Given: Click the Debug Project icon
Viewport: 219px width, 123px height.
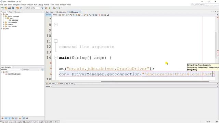Looking at the screenshot, I should point(54,8).
